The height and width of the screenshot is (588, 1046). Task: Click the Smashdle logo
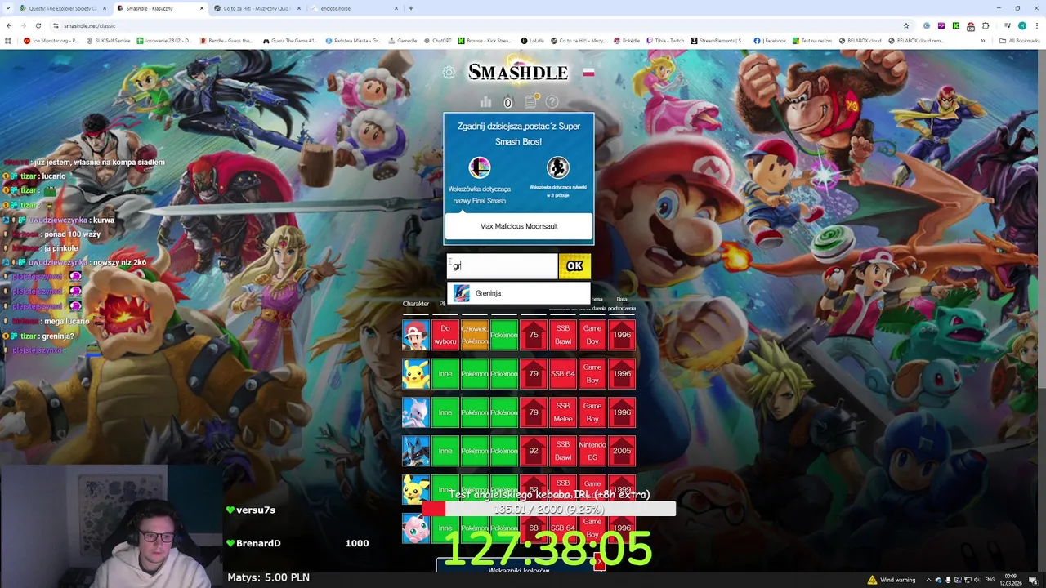click(518, 73)
